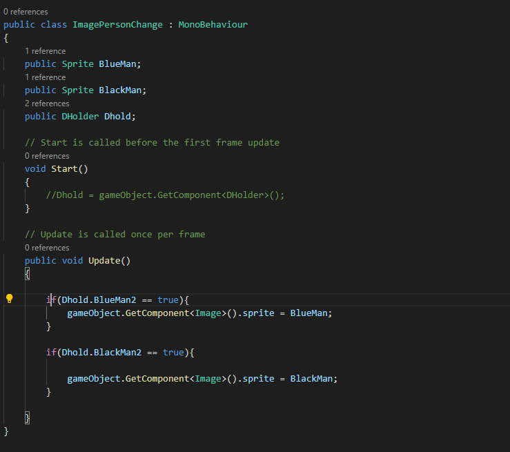Click Image in the BlueMan GetComponent call
The image size is (510, 452).
coord(208,313)
